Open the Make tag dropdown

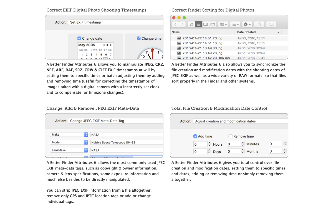tap(69, 135)
